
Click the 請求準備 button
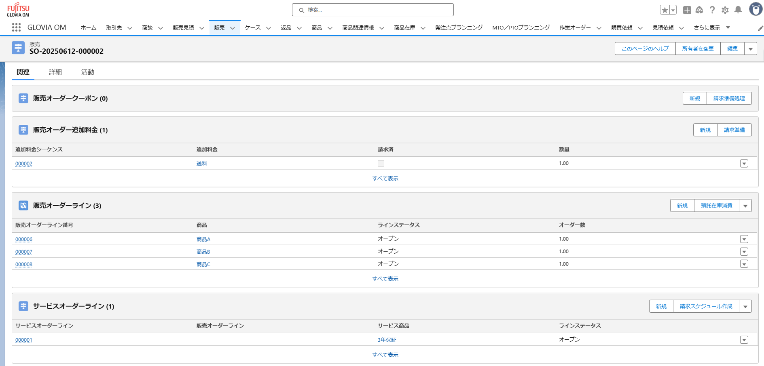click(734, 130)
